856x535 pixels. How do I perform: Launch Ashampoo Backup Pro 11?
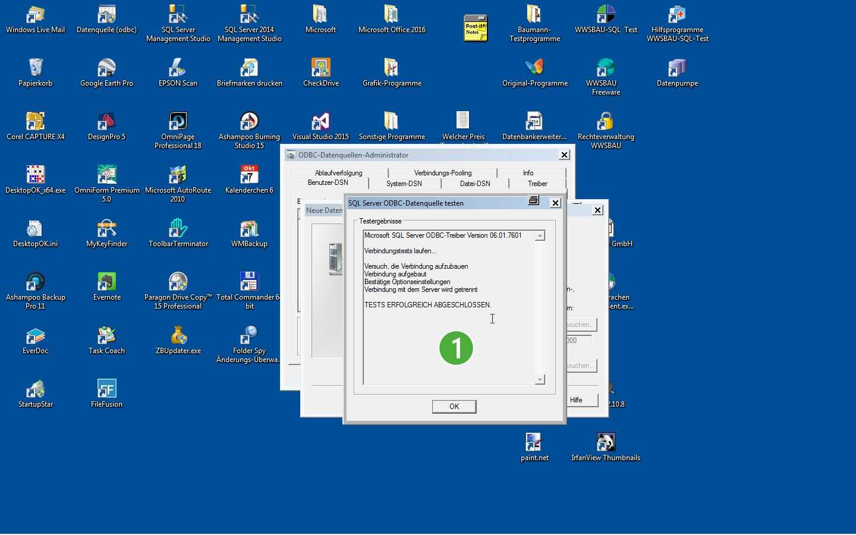click(x=36, y=291)
